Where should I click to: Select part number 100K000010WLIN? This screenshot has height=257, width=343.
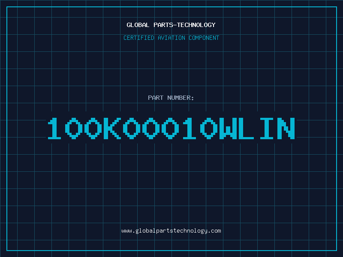click(x=171, y=128)
